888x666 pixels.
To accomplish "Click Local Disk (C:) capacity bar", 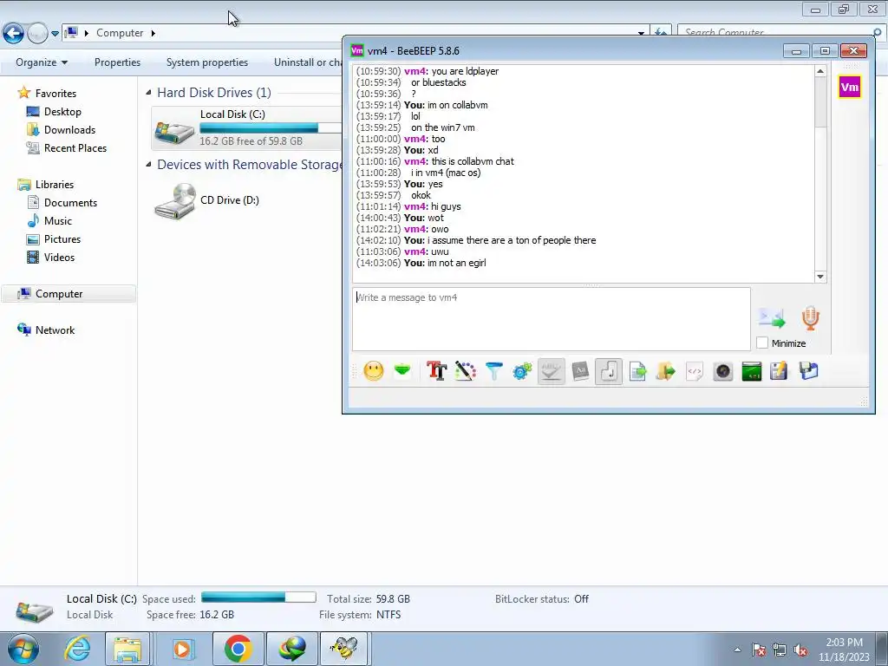I will pyautogui.click(x=271, y=128).
